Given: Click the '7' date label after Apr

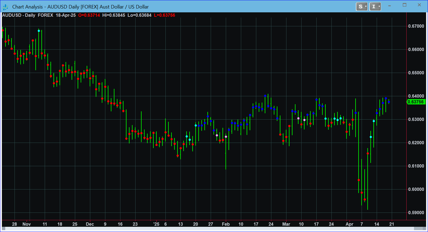Looking at the screenshot, I should click(x=362, y=224).
